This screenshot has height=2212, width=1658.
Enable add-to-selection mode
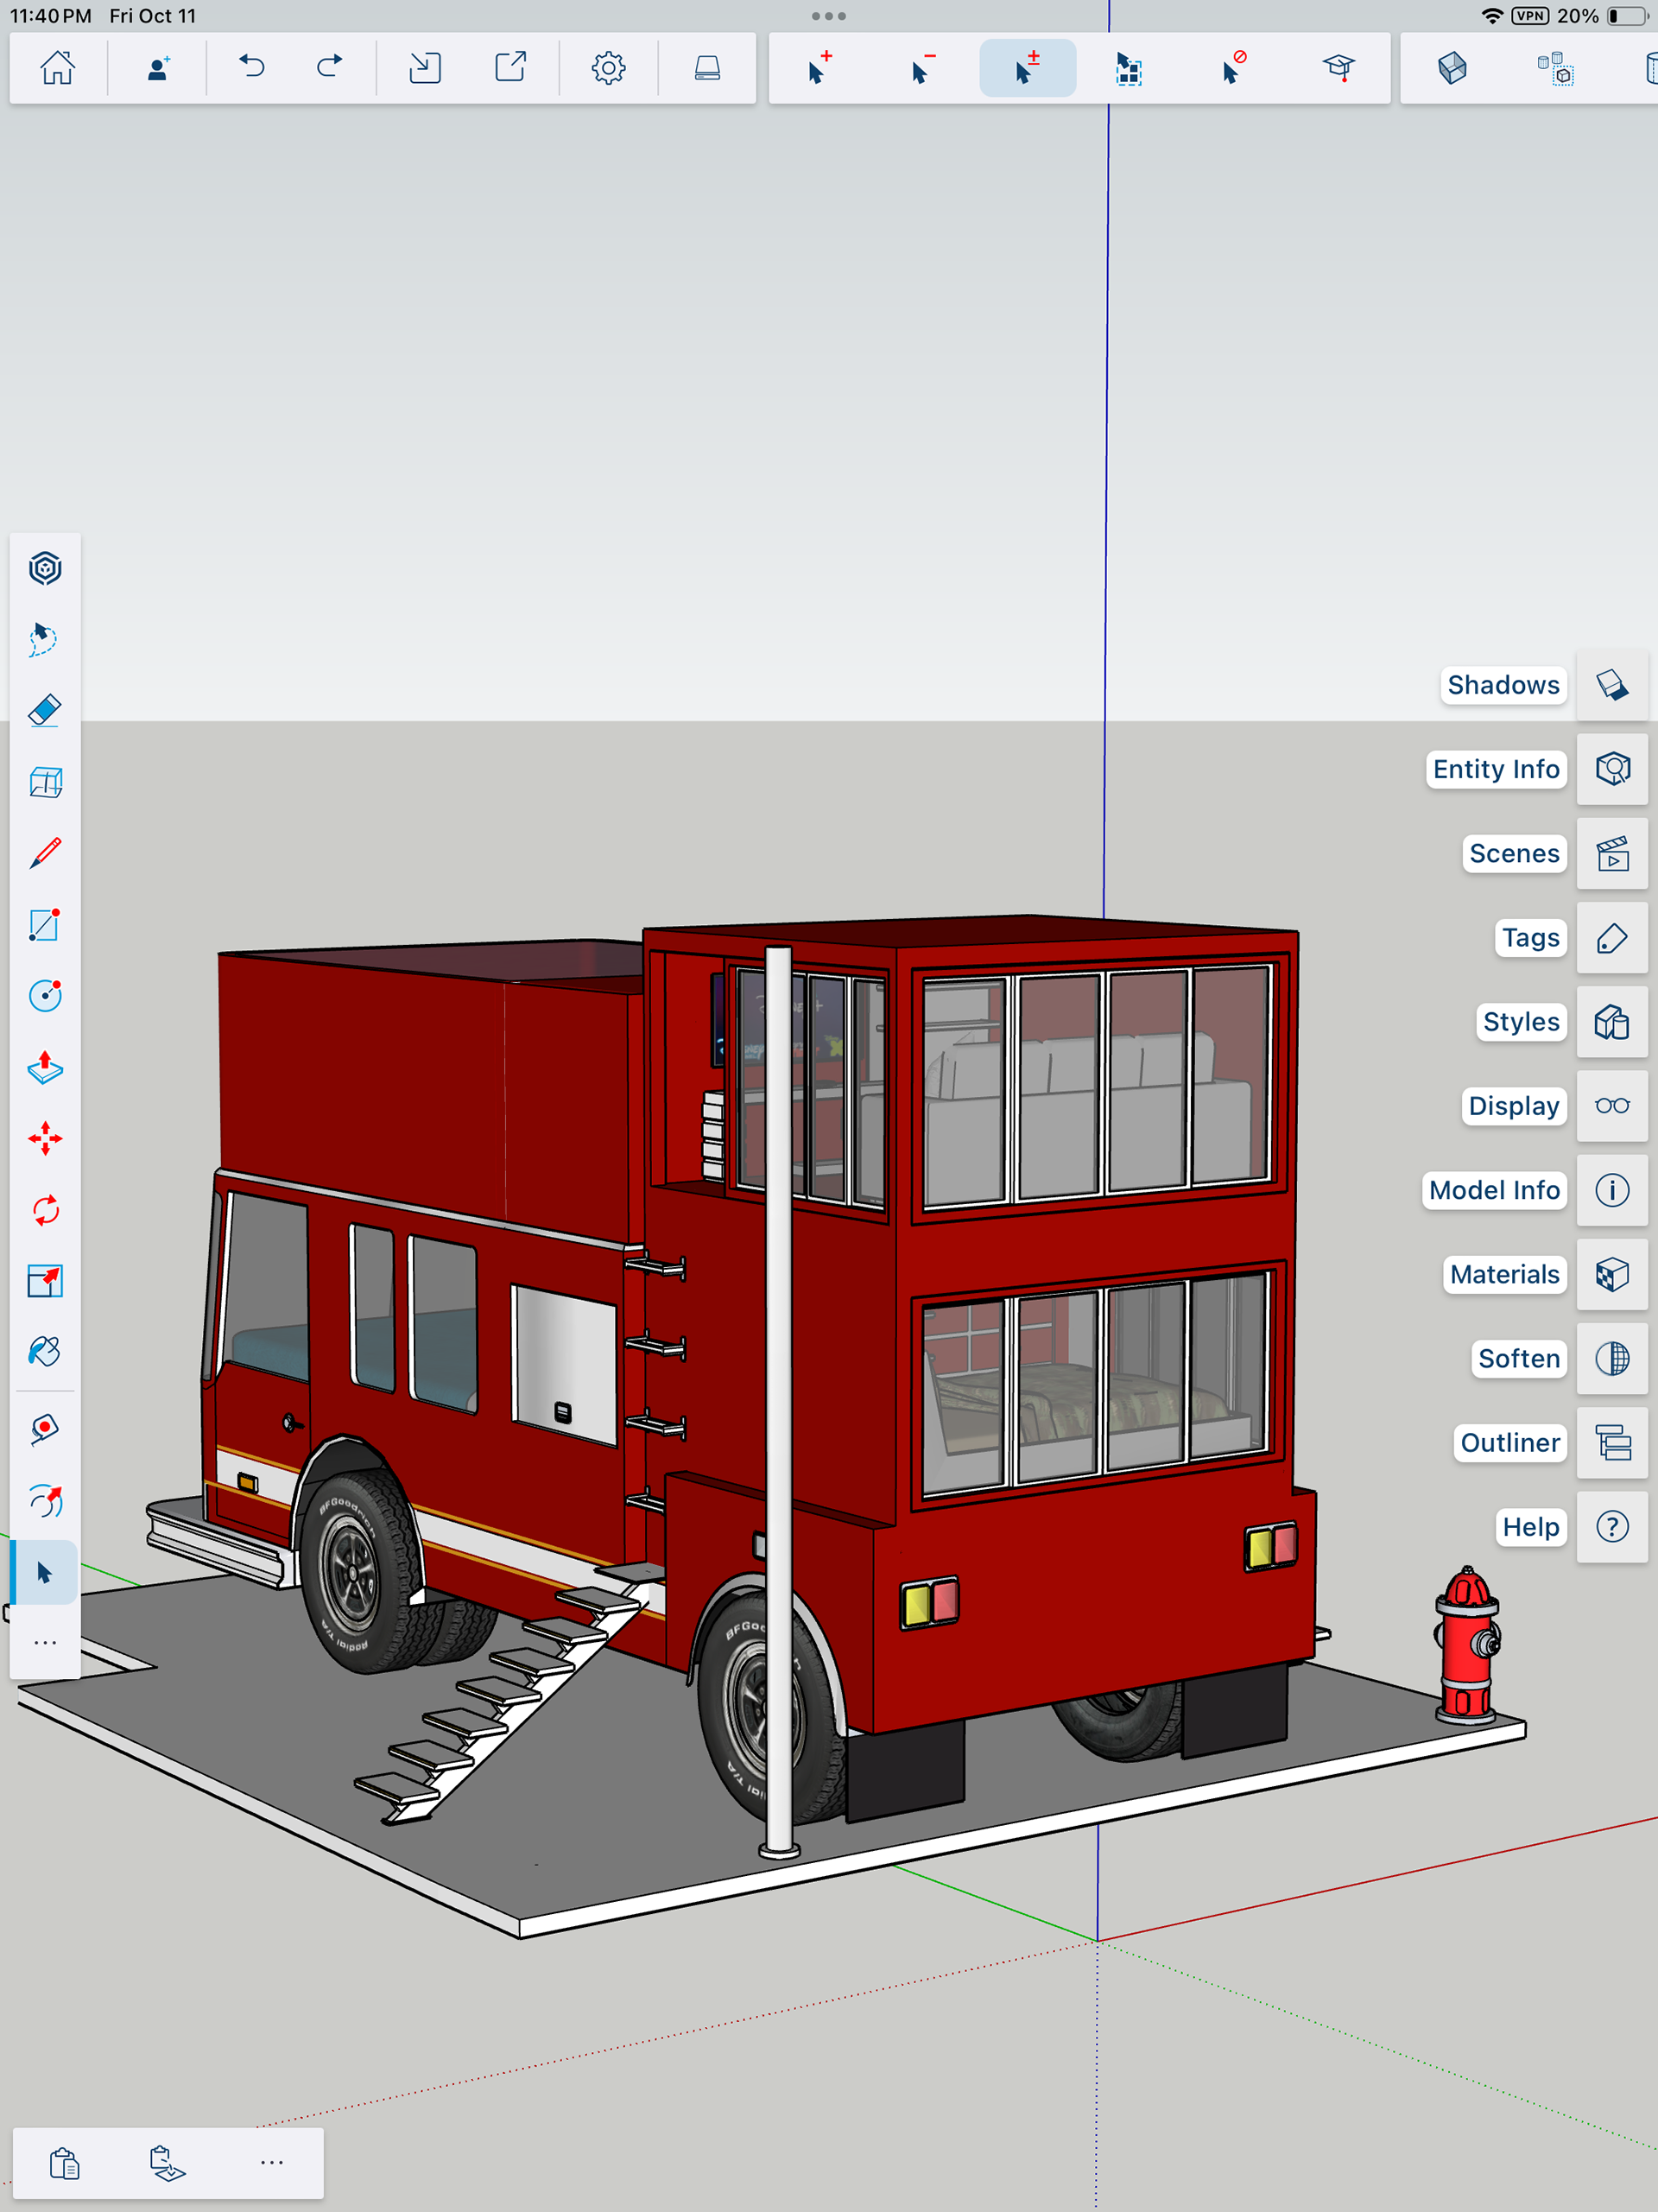819,68
